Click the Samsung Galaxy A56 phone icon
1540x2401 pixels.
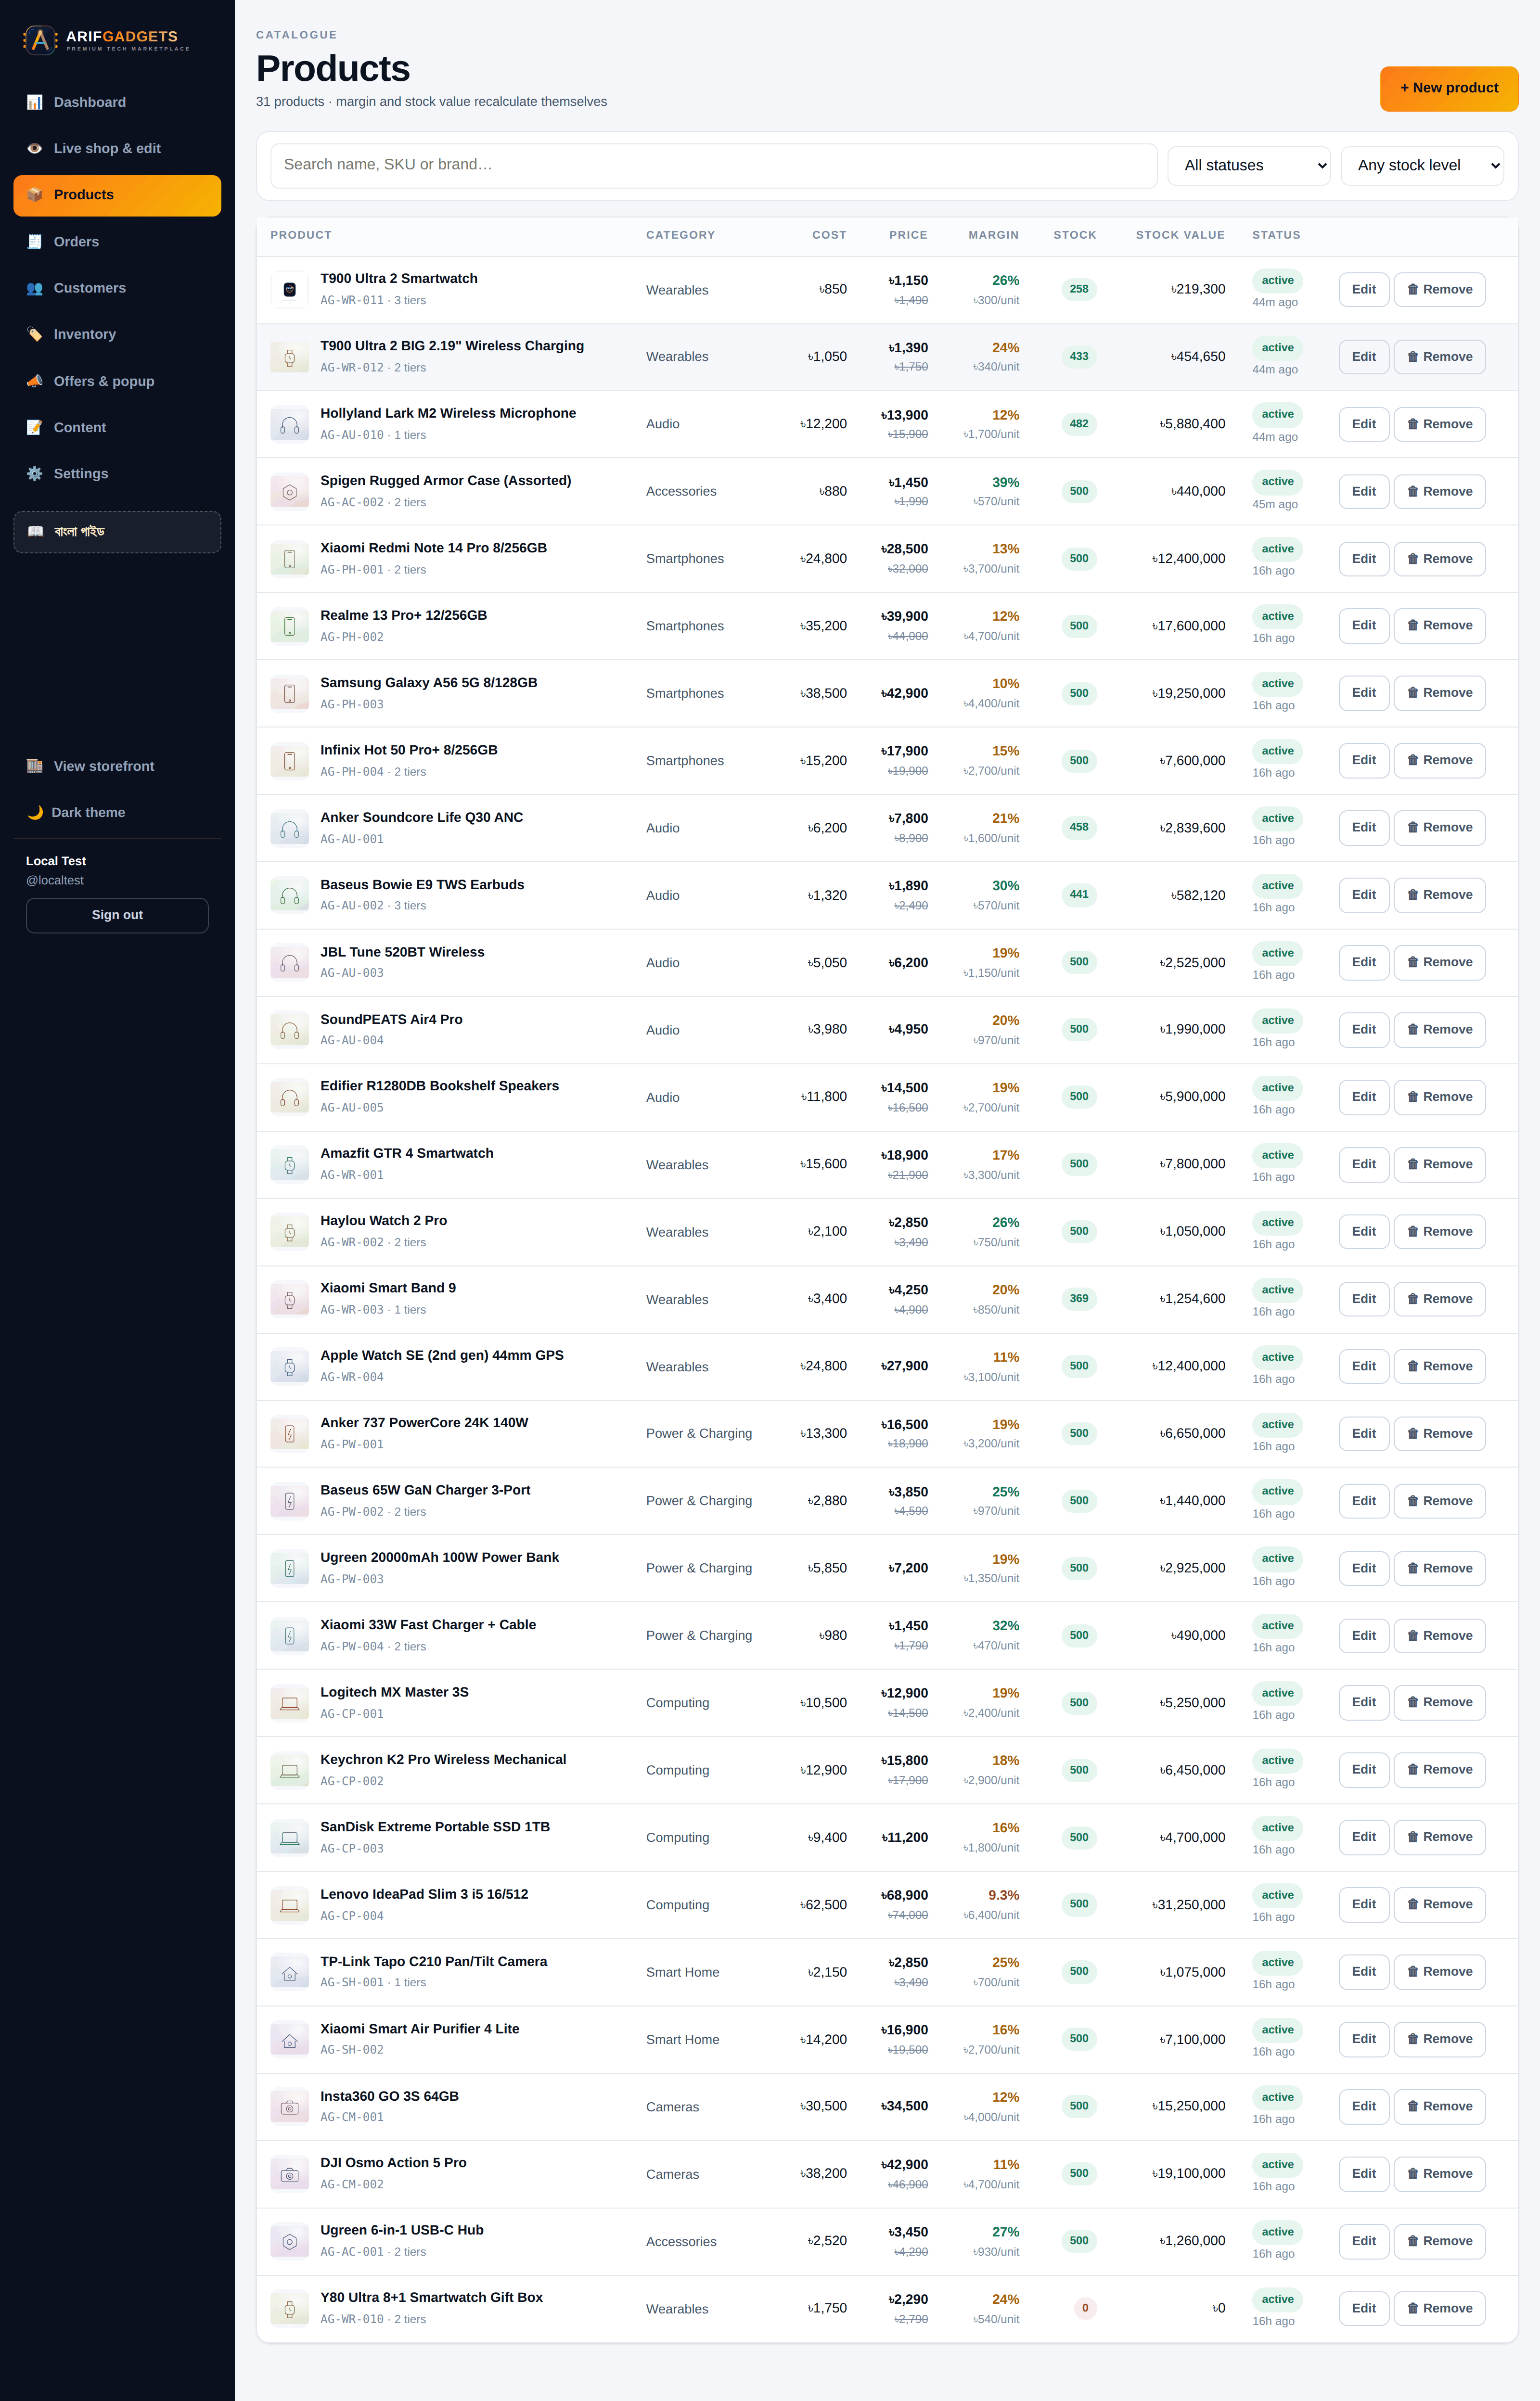pos(289,694)
